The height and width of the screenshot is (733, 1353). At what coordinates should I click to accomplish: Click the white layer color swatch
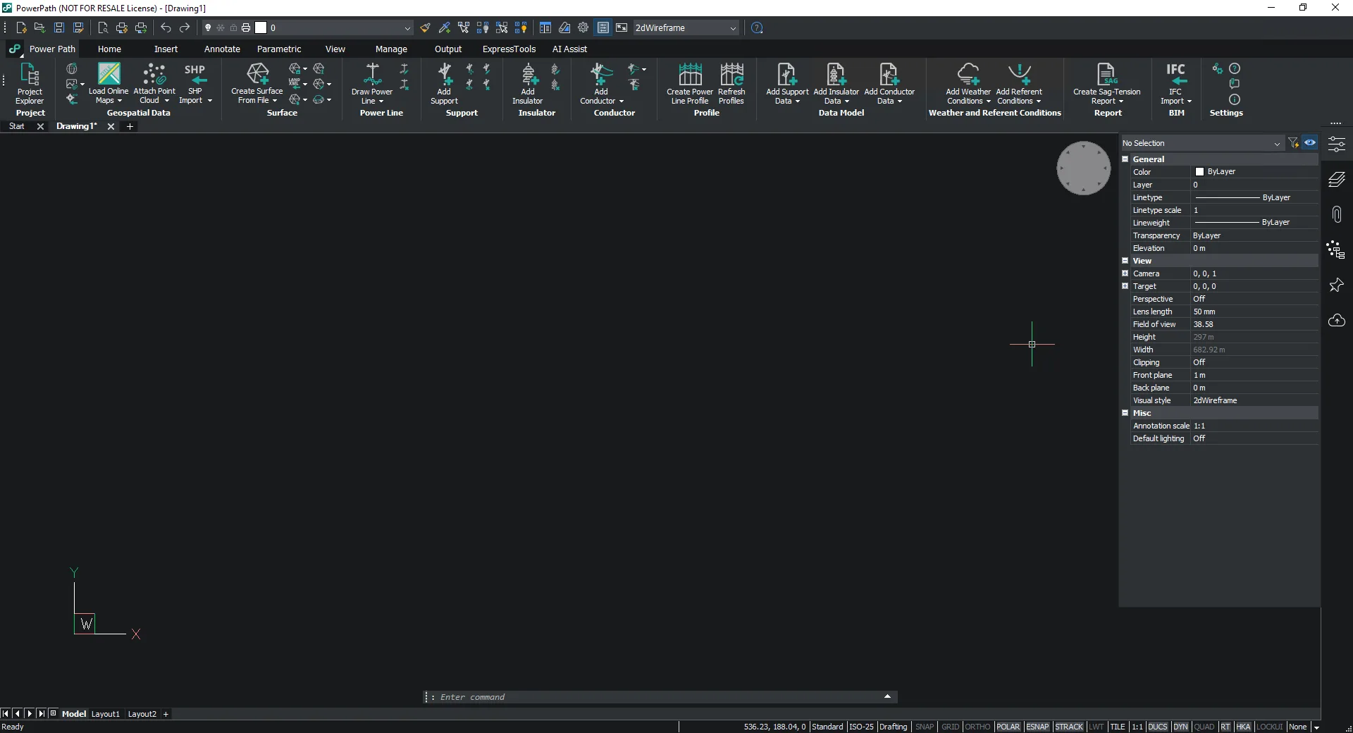coord(261,27)
